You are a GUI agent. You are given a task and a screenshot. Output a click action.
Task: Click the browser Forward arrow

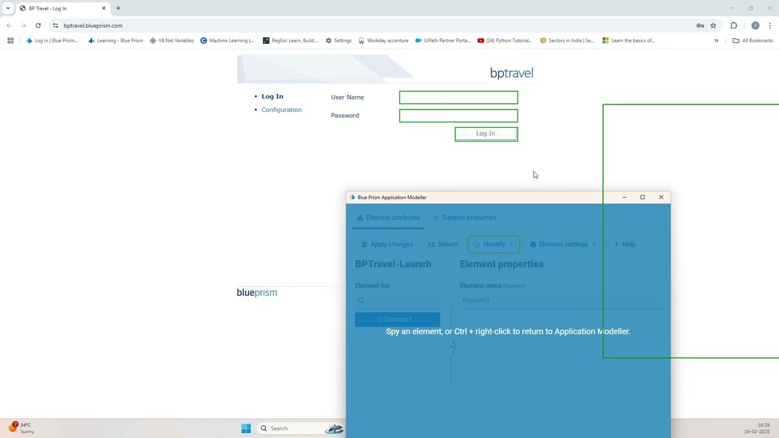click(23, 26)
